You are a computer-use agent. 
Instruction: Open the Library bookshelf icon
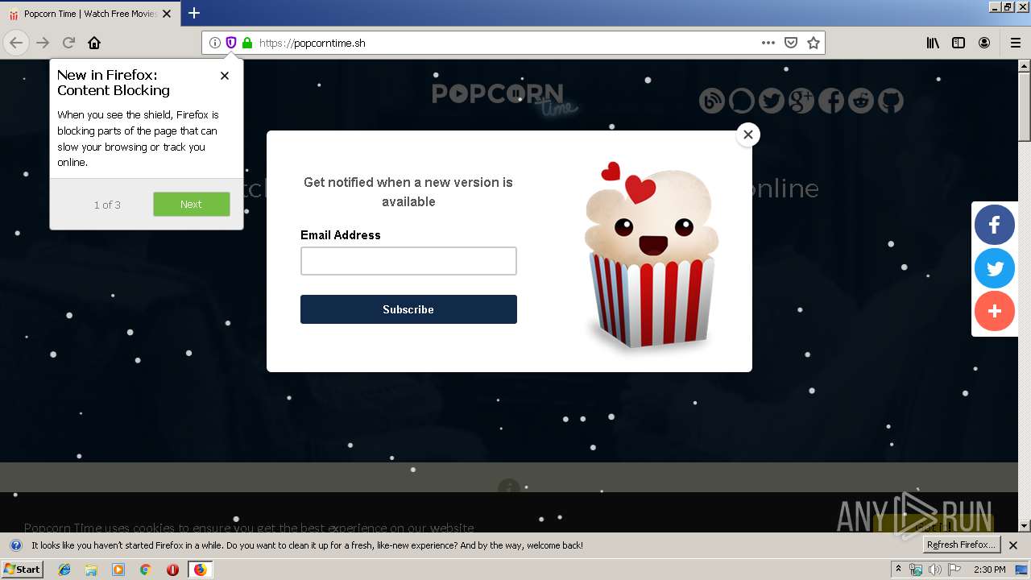coord(933,43)
